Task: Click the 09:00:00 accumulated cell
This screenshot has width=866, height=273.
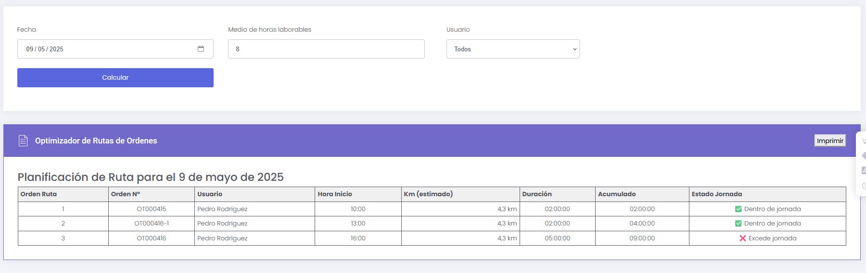Action: [642, 238]
